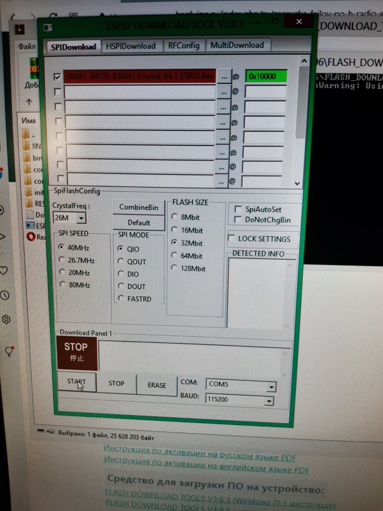383x511 pixels.
Task: Open Инструкция по активации на английском языке link
Action: (x=206, y=465)
